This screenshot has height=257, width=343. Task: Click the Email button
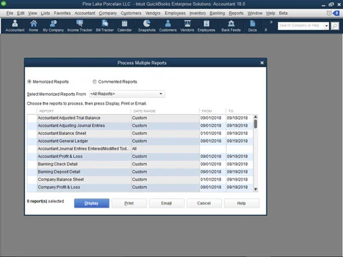tap(167, 203)
